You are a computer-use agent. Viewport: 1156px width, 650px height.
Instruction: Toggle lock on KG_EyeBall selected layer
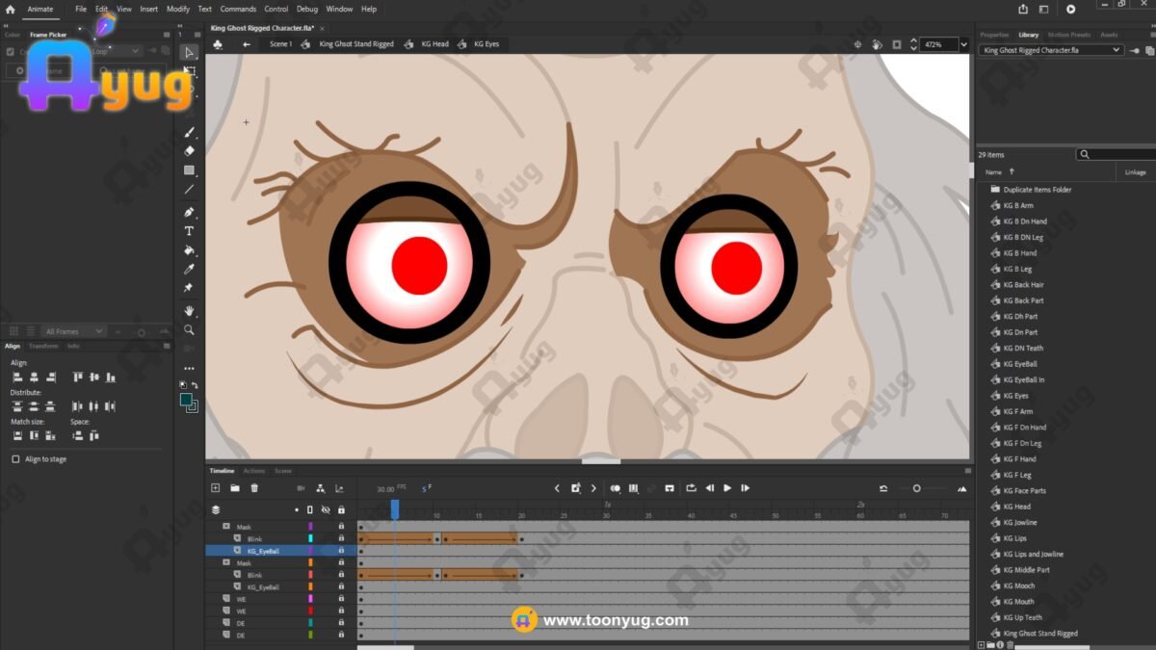(341, 551)
